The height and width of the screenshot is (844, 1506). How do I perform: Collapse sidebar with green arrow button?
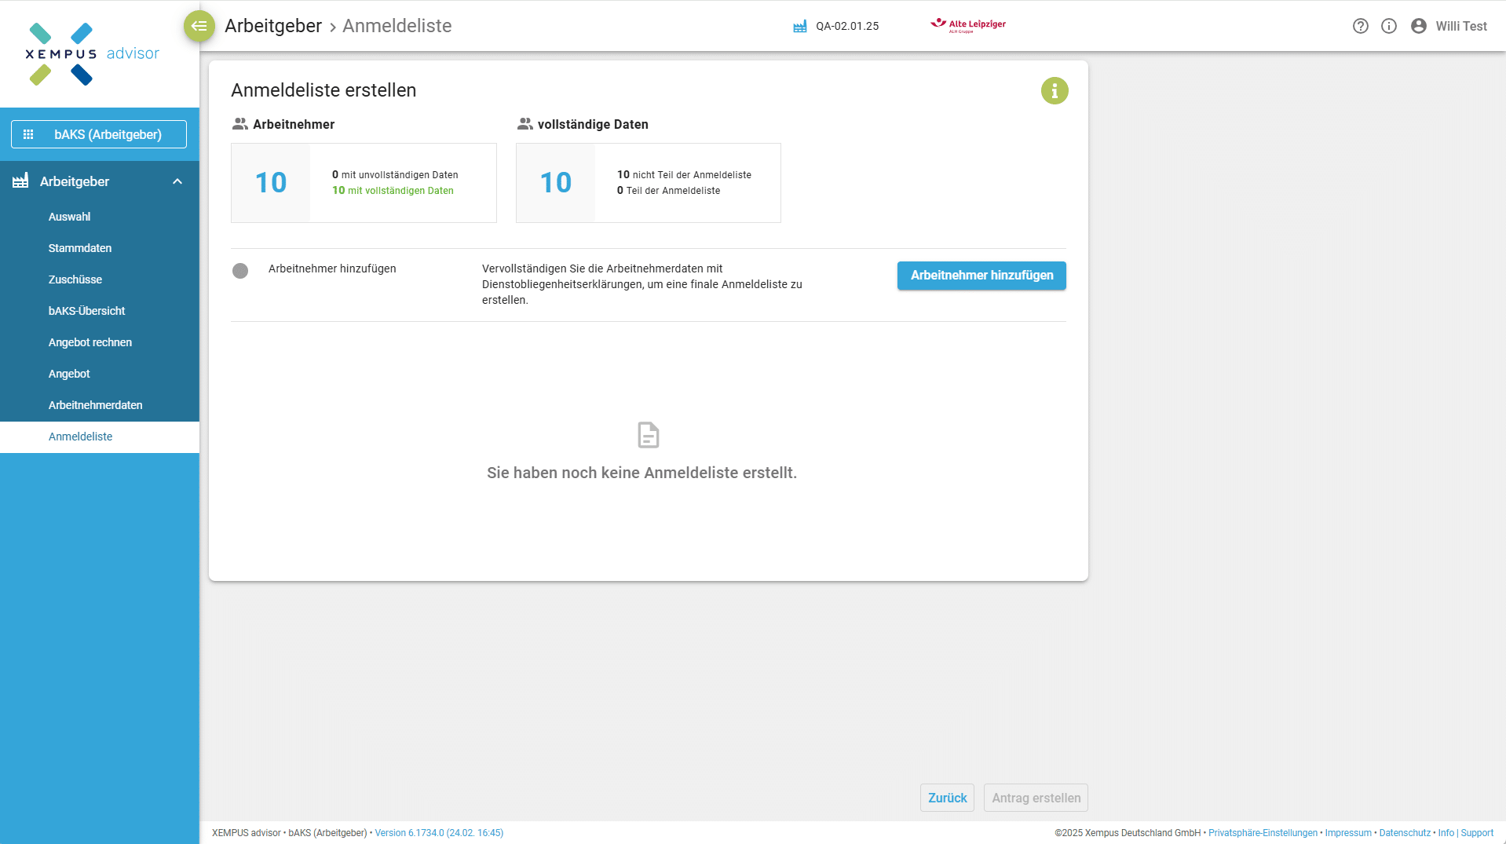199,26
